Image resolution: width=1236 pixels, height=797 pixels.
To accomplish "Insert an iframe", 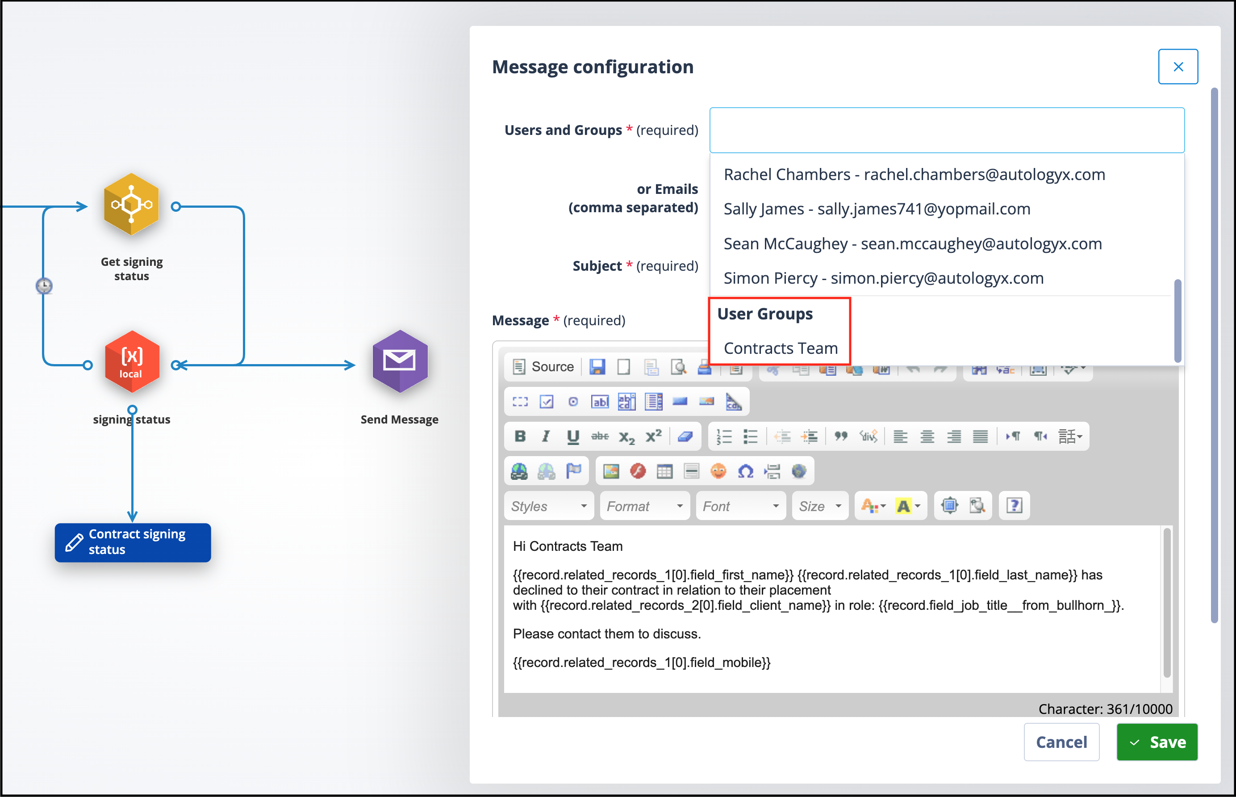I will click(799, 471).
